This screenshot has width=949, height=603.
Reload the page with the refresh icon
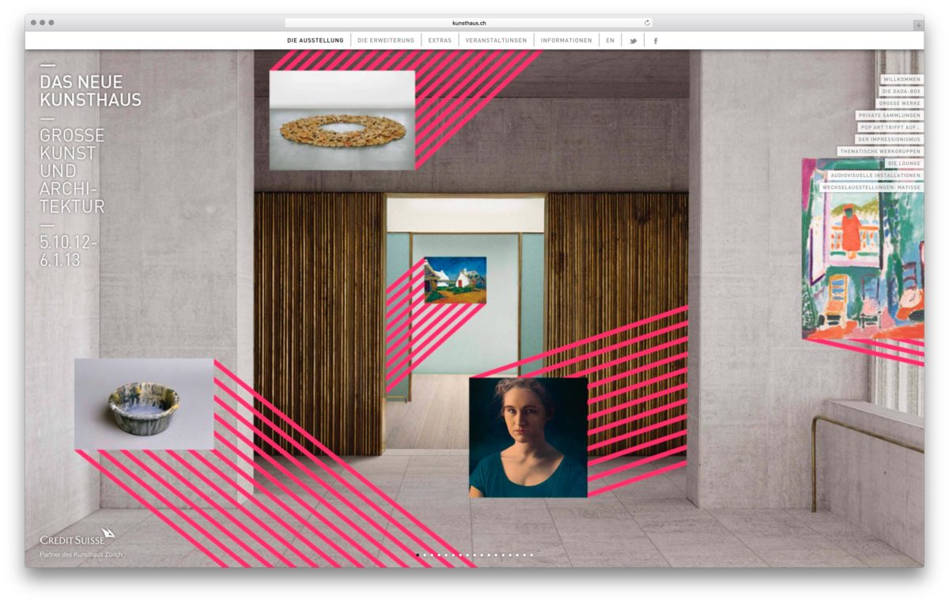[x=647, y=23]
